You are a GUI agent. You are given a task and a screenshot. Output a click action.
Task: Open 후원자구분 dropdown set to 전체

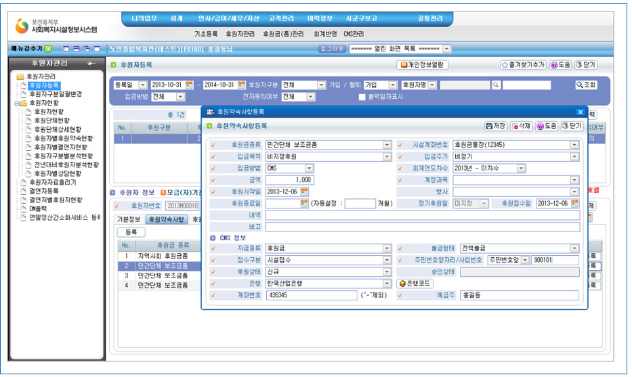click(321, 85)
